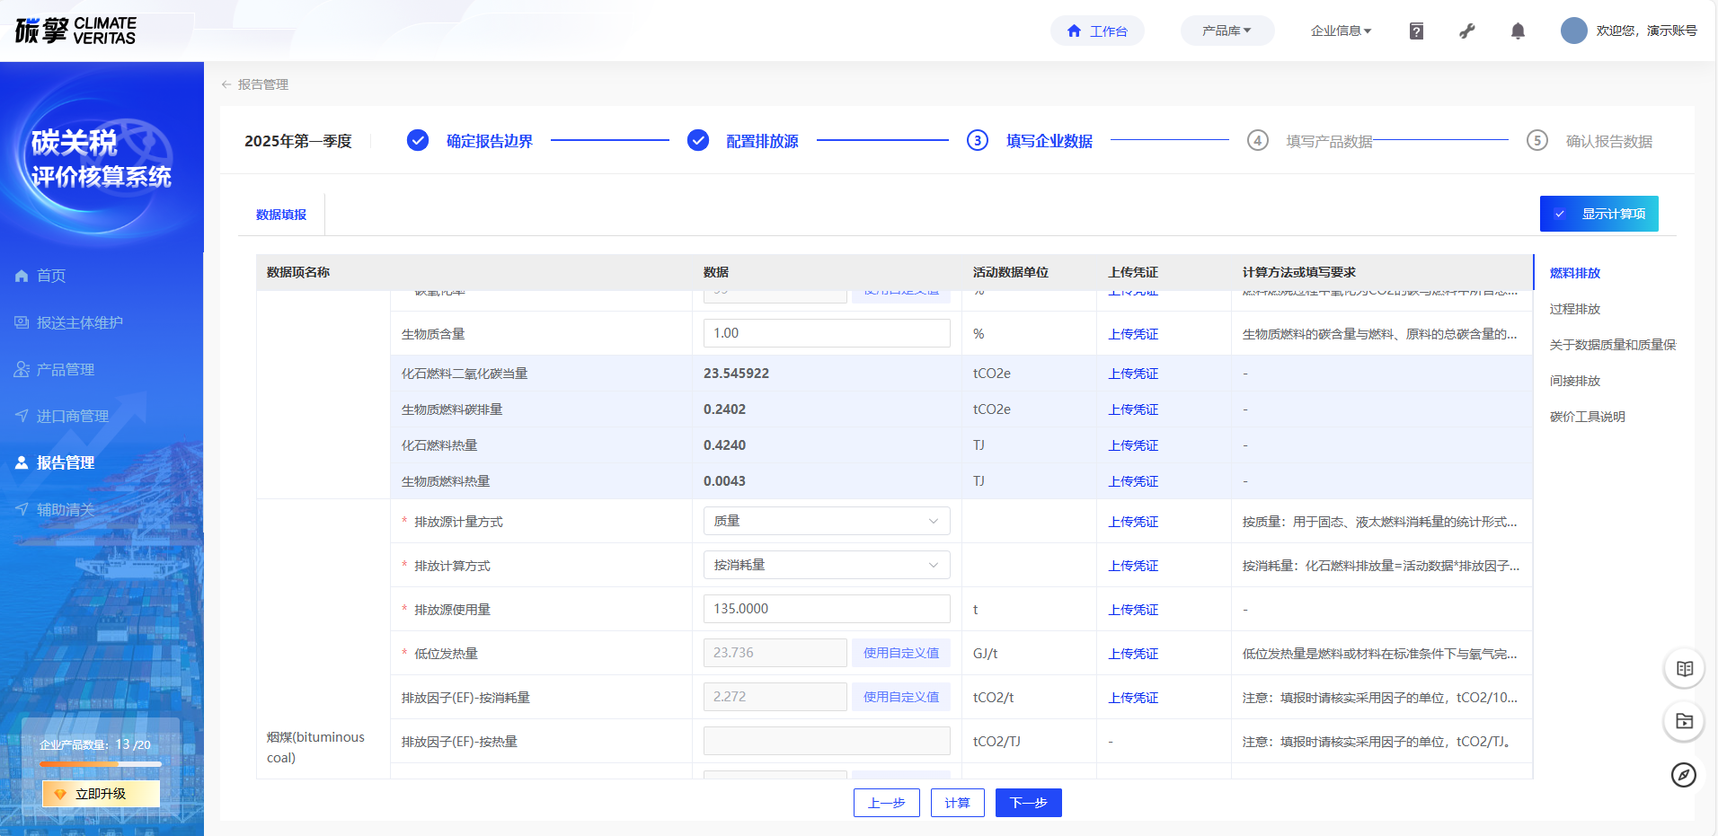
Task: Go to completed step 确定报告边界
Action: 489,141
